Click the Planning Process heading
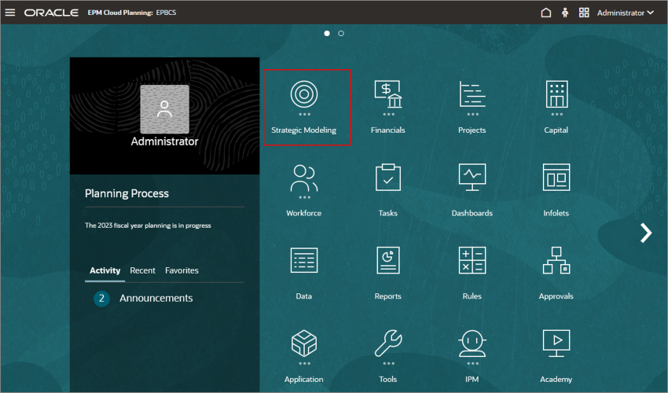Screen dimensions: 668x393 tap(127, 193)
